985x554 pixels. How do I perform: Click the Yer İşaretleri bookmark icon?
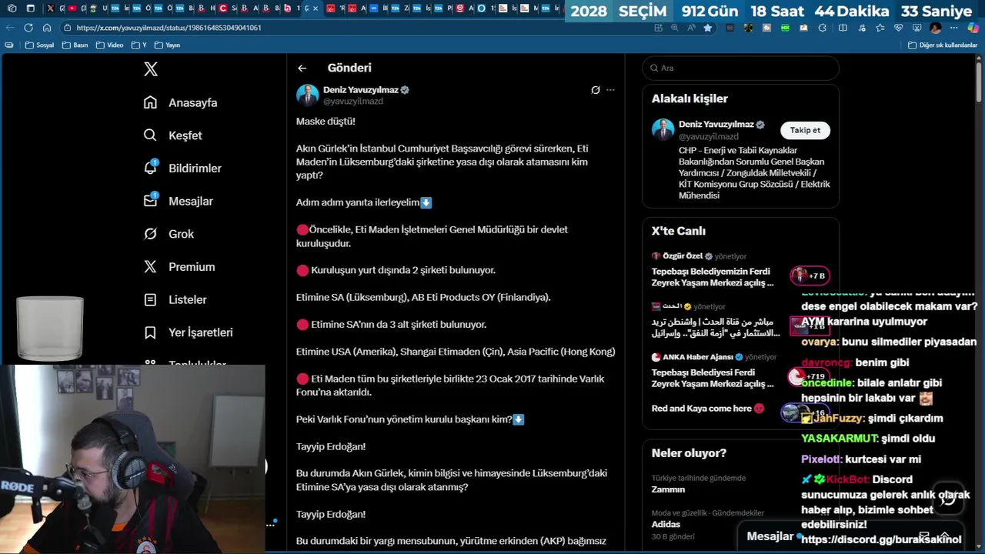pos(150,332)
